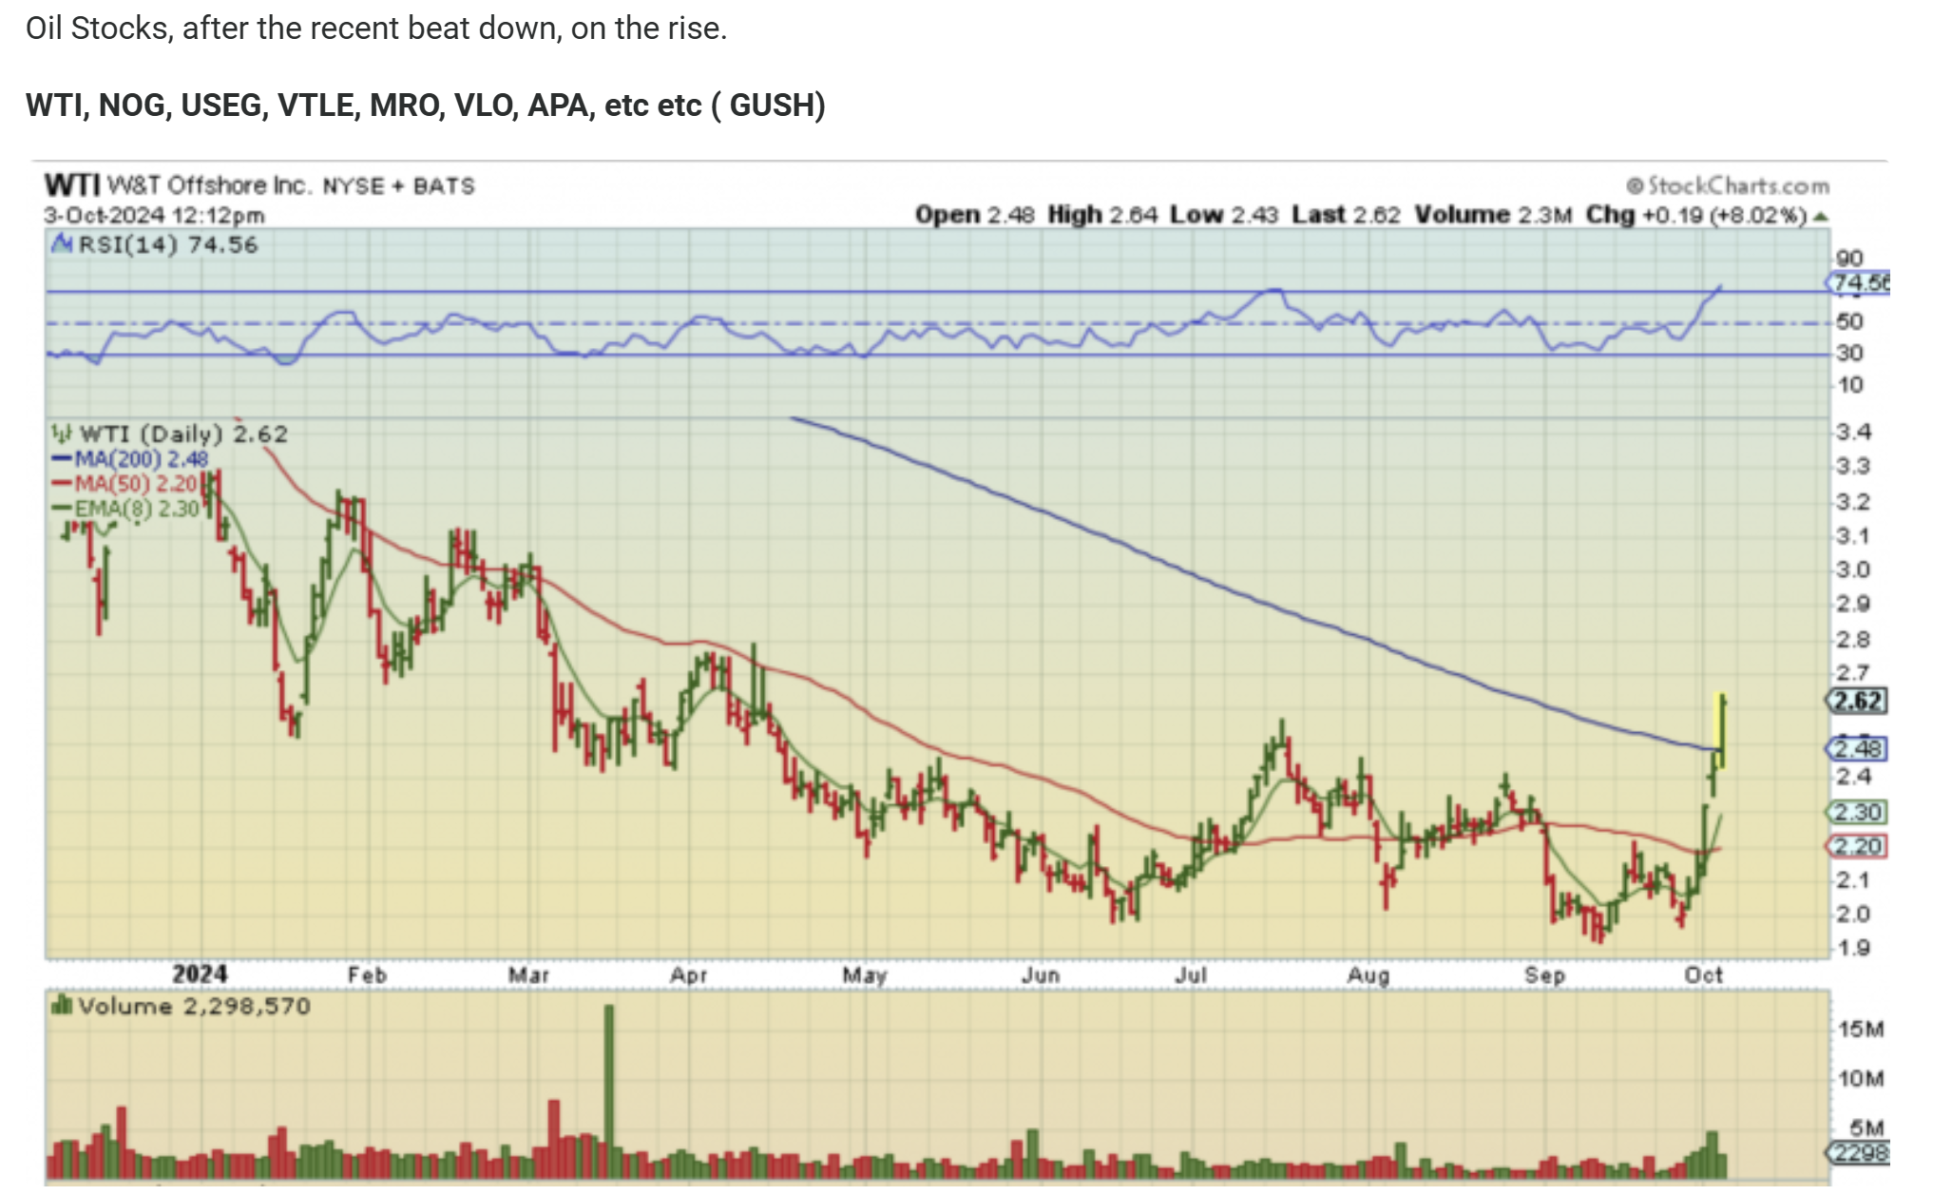Viewport: 1933px width, 1195px height.
Task: Click the tallest March volume spike bar
Action: tap(609, 1084)
